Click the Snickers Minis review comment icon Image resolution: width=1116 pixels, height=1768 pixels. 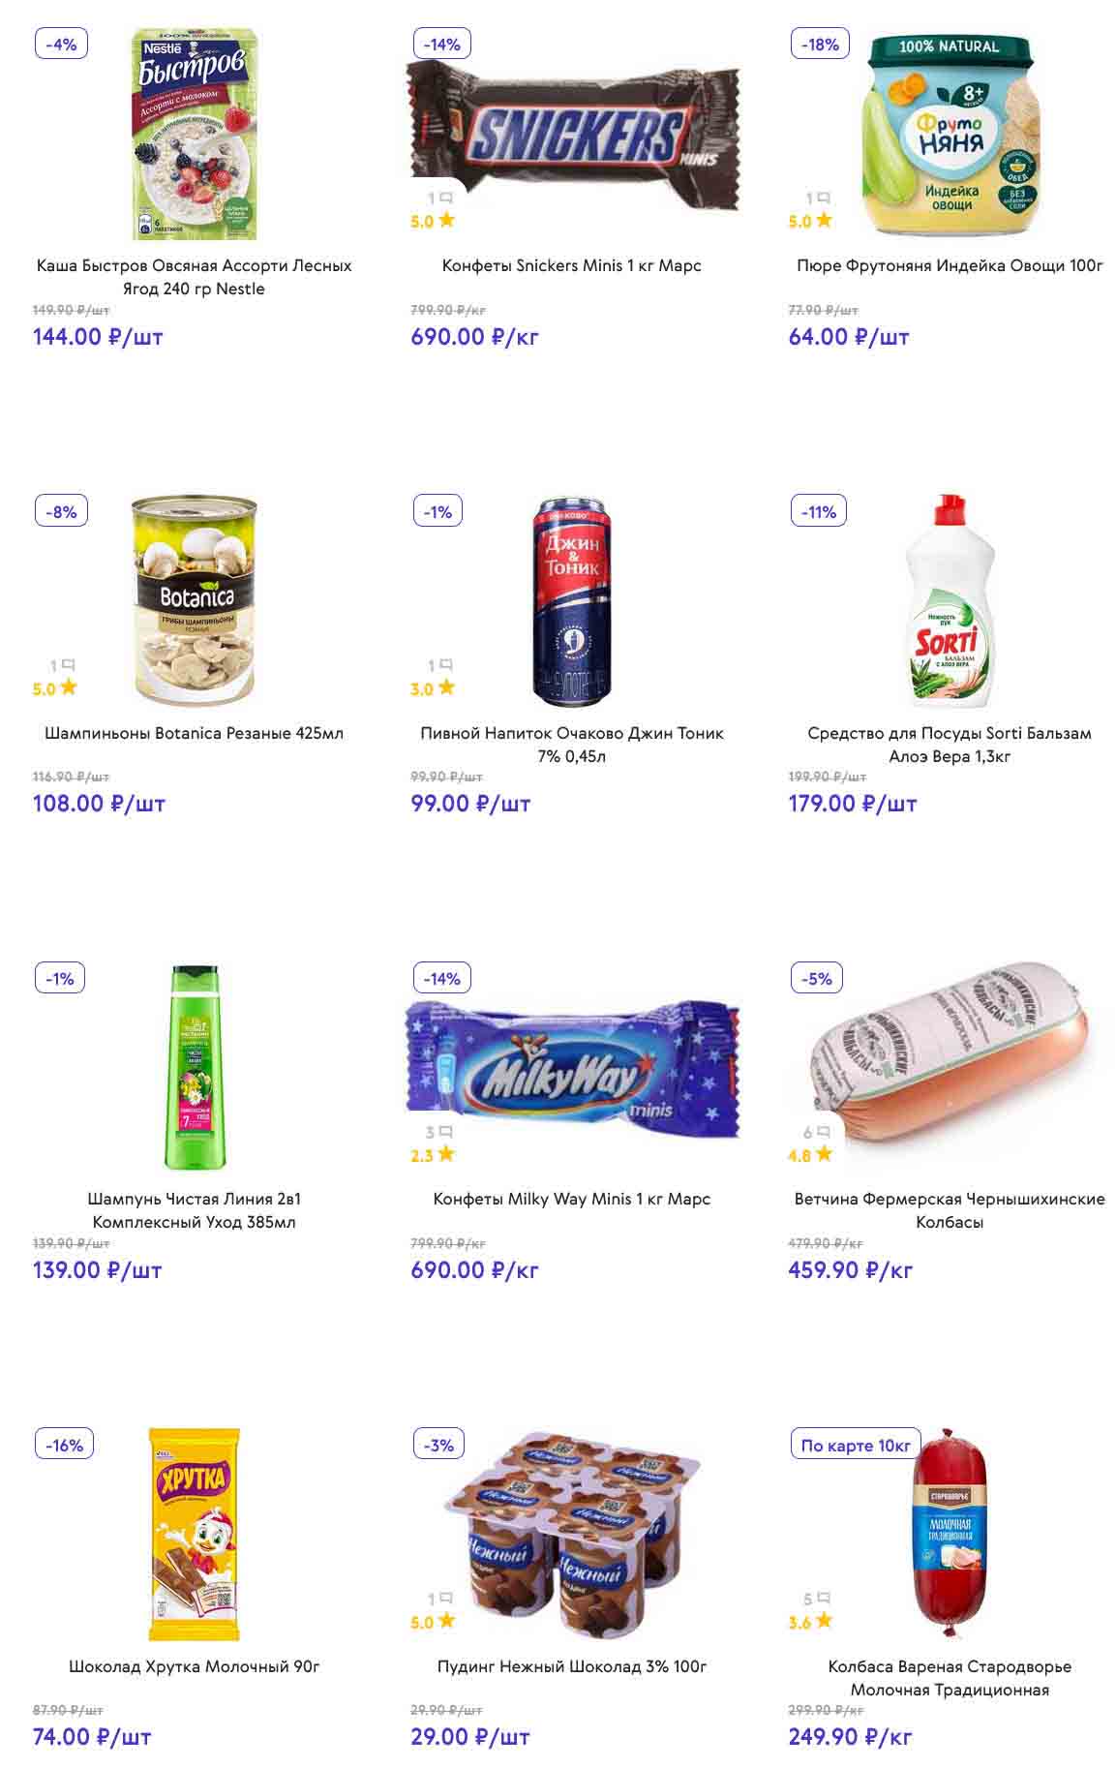click(445, 198)
